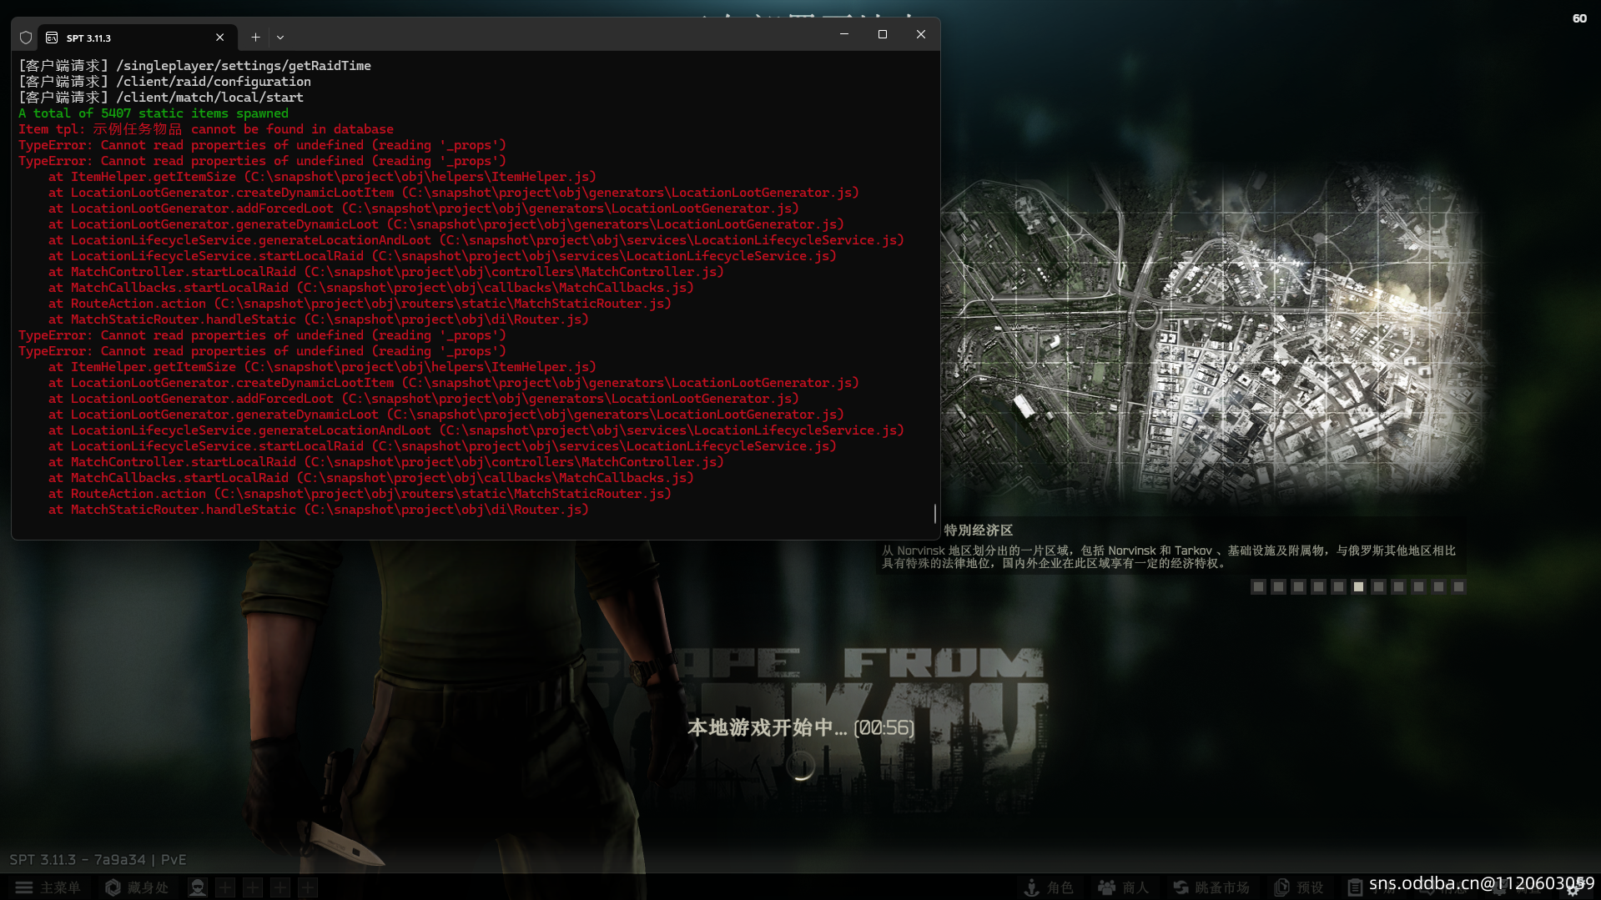Click the shield icon in terminal title bar
Viewport: 1601px width, 900px height.
coord(26,38)
